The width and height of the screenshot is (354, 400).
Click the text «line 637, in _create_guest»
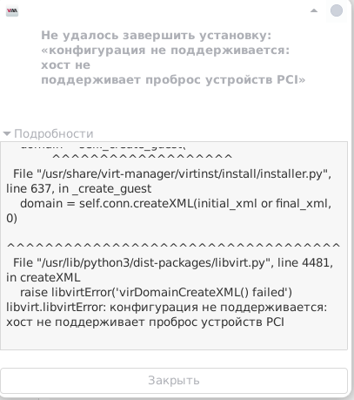pyautogui.click(x=78, y=189)
